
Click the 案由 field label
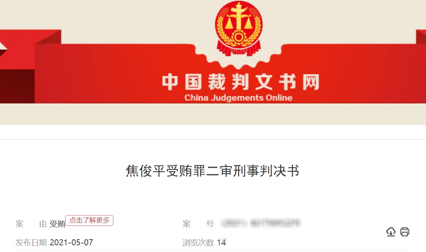click(x=31, y=224)
